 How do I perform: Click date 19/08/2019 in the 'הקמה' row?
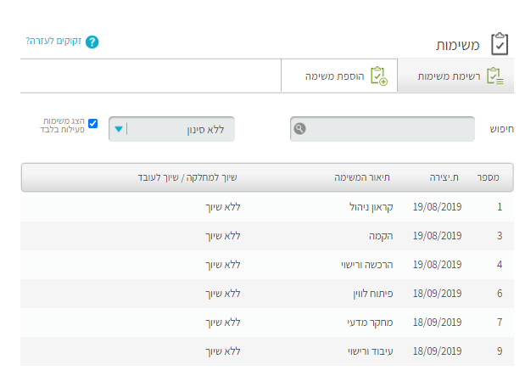pyautogui.click(x=437, y=236)
